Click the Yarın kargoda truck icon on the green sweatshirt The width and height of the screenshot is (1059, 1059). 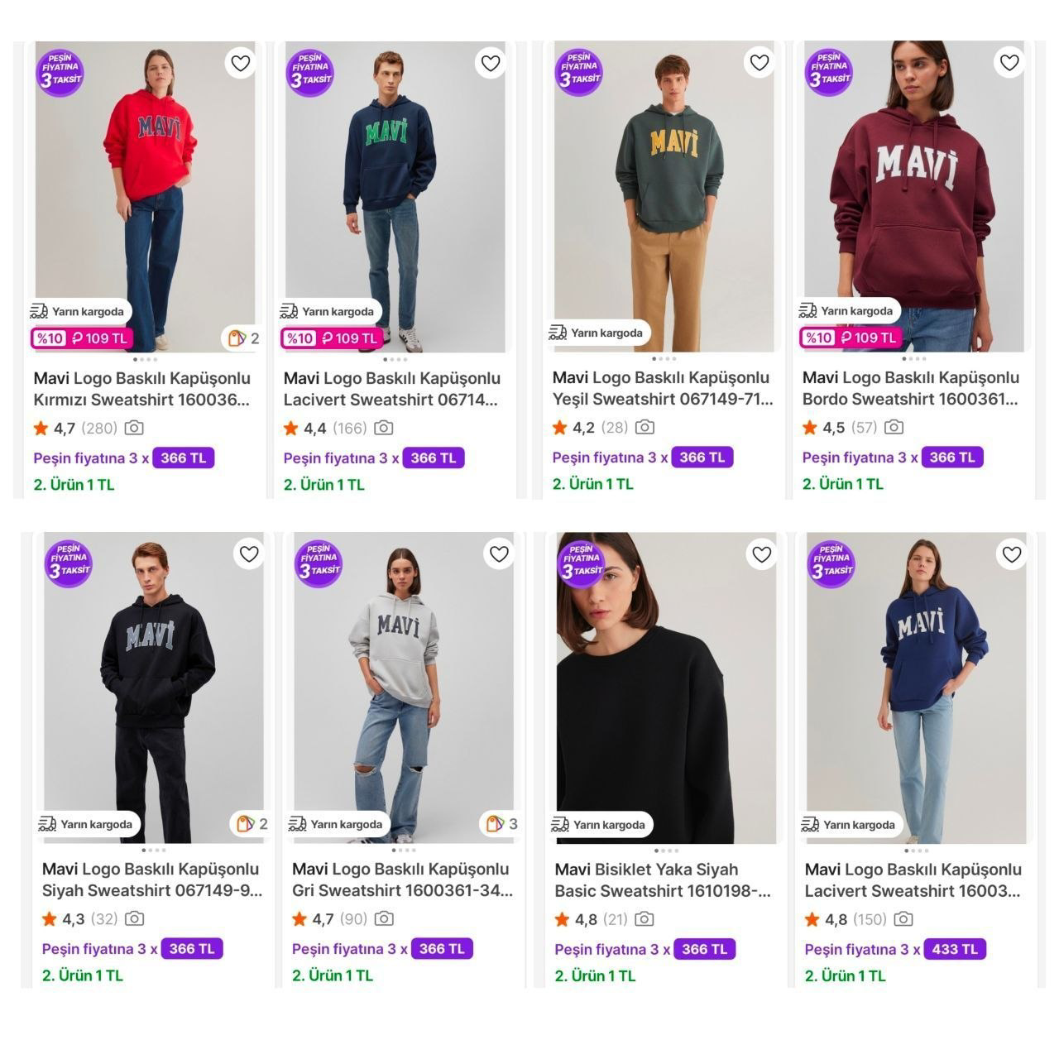(x=558, y=333)
